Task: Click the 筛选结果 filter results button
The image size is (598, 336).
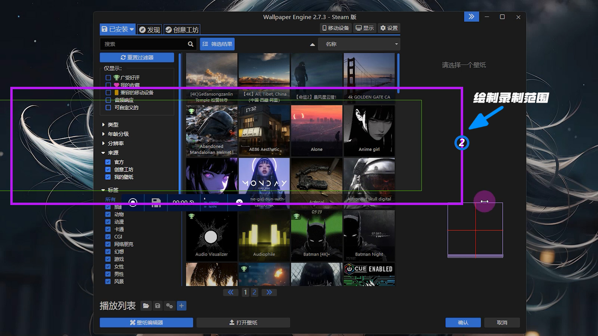Action: pyautogui.click(x=217, y=44)
